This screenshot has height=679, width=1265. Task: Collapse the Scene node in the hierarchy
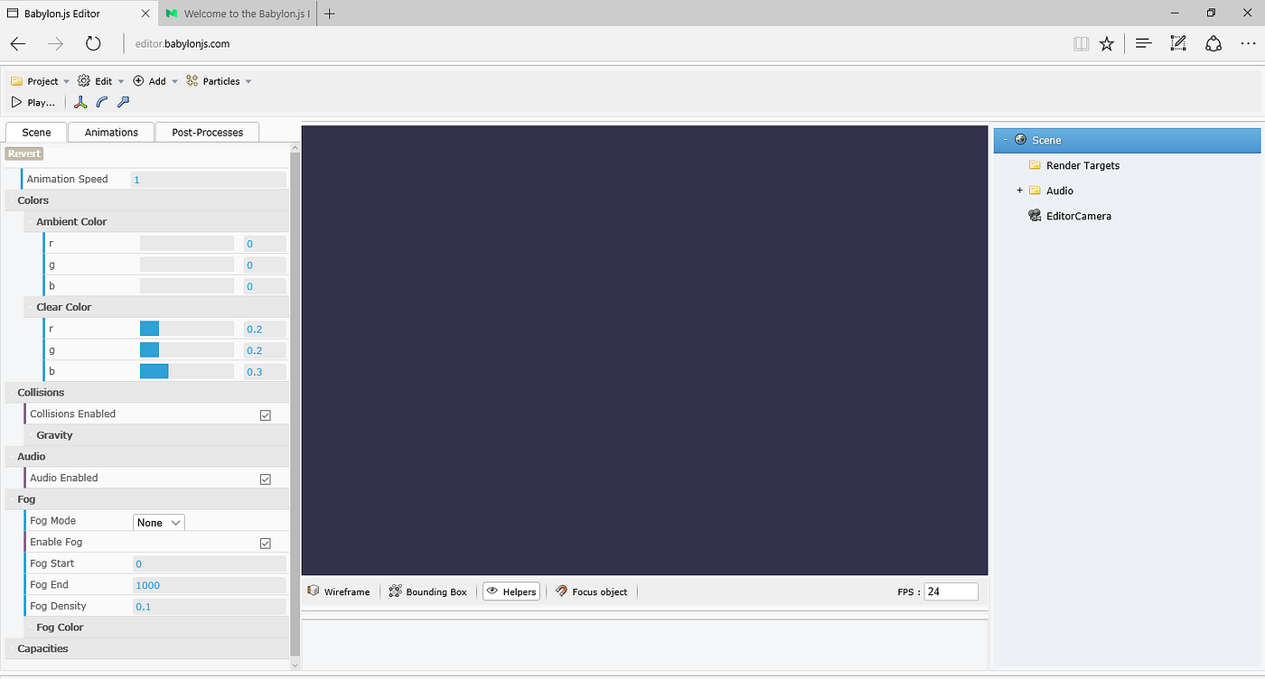click(1005, 140)
